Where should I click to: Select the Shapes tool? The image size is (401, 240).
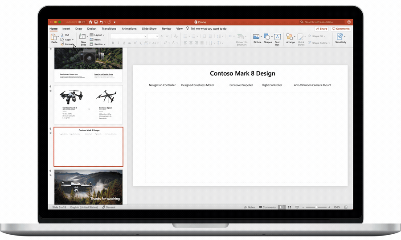click(x=267, y=38)
